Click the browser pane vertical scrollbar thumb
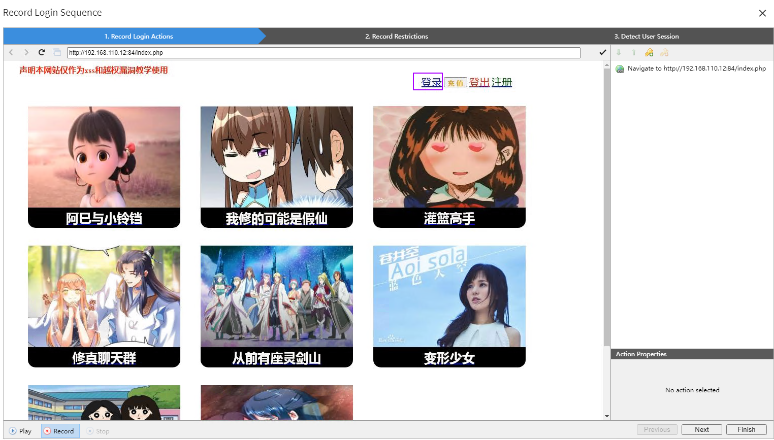The width and height of the screenshot is (774, 440). [607, 208]
